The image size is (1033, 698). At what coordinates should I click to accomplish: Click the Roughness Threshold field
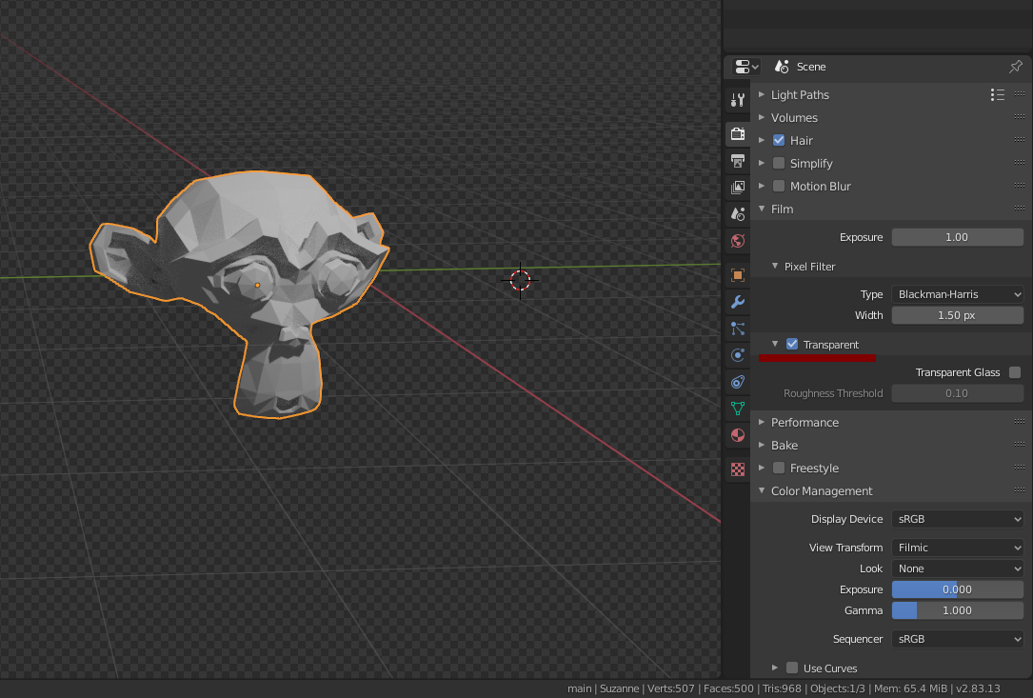coord(957,393)
